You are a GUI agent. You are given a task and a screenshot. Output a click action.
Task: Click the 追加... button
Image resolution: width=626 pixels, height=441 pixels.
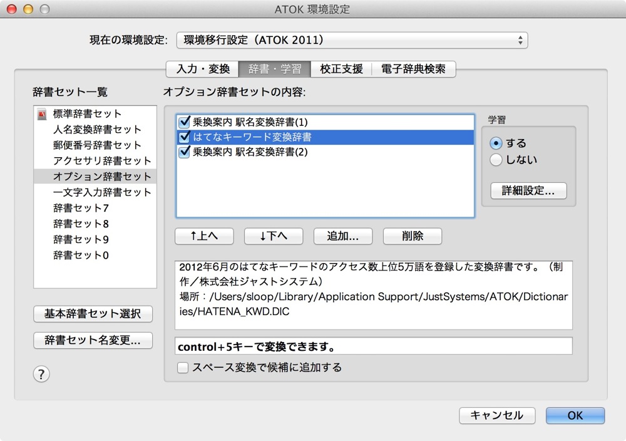point(343,236)
